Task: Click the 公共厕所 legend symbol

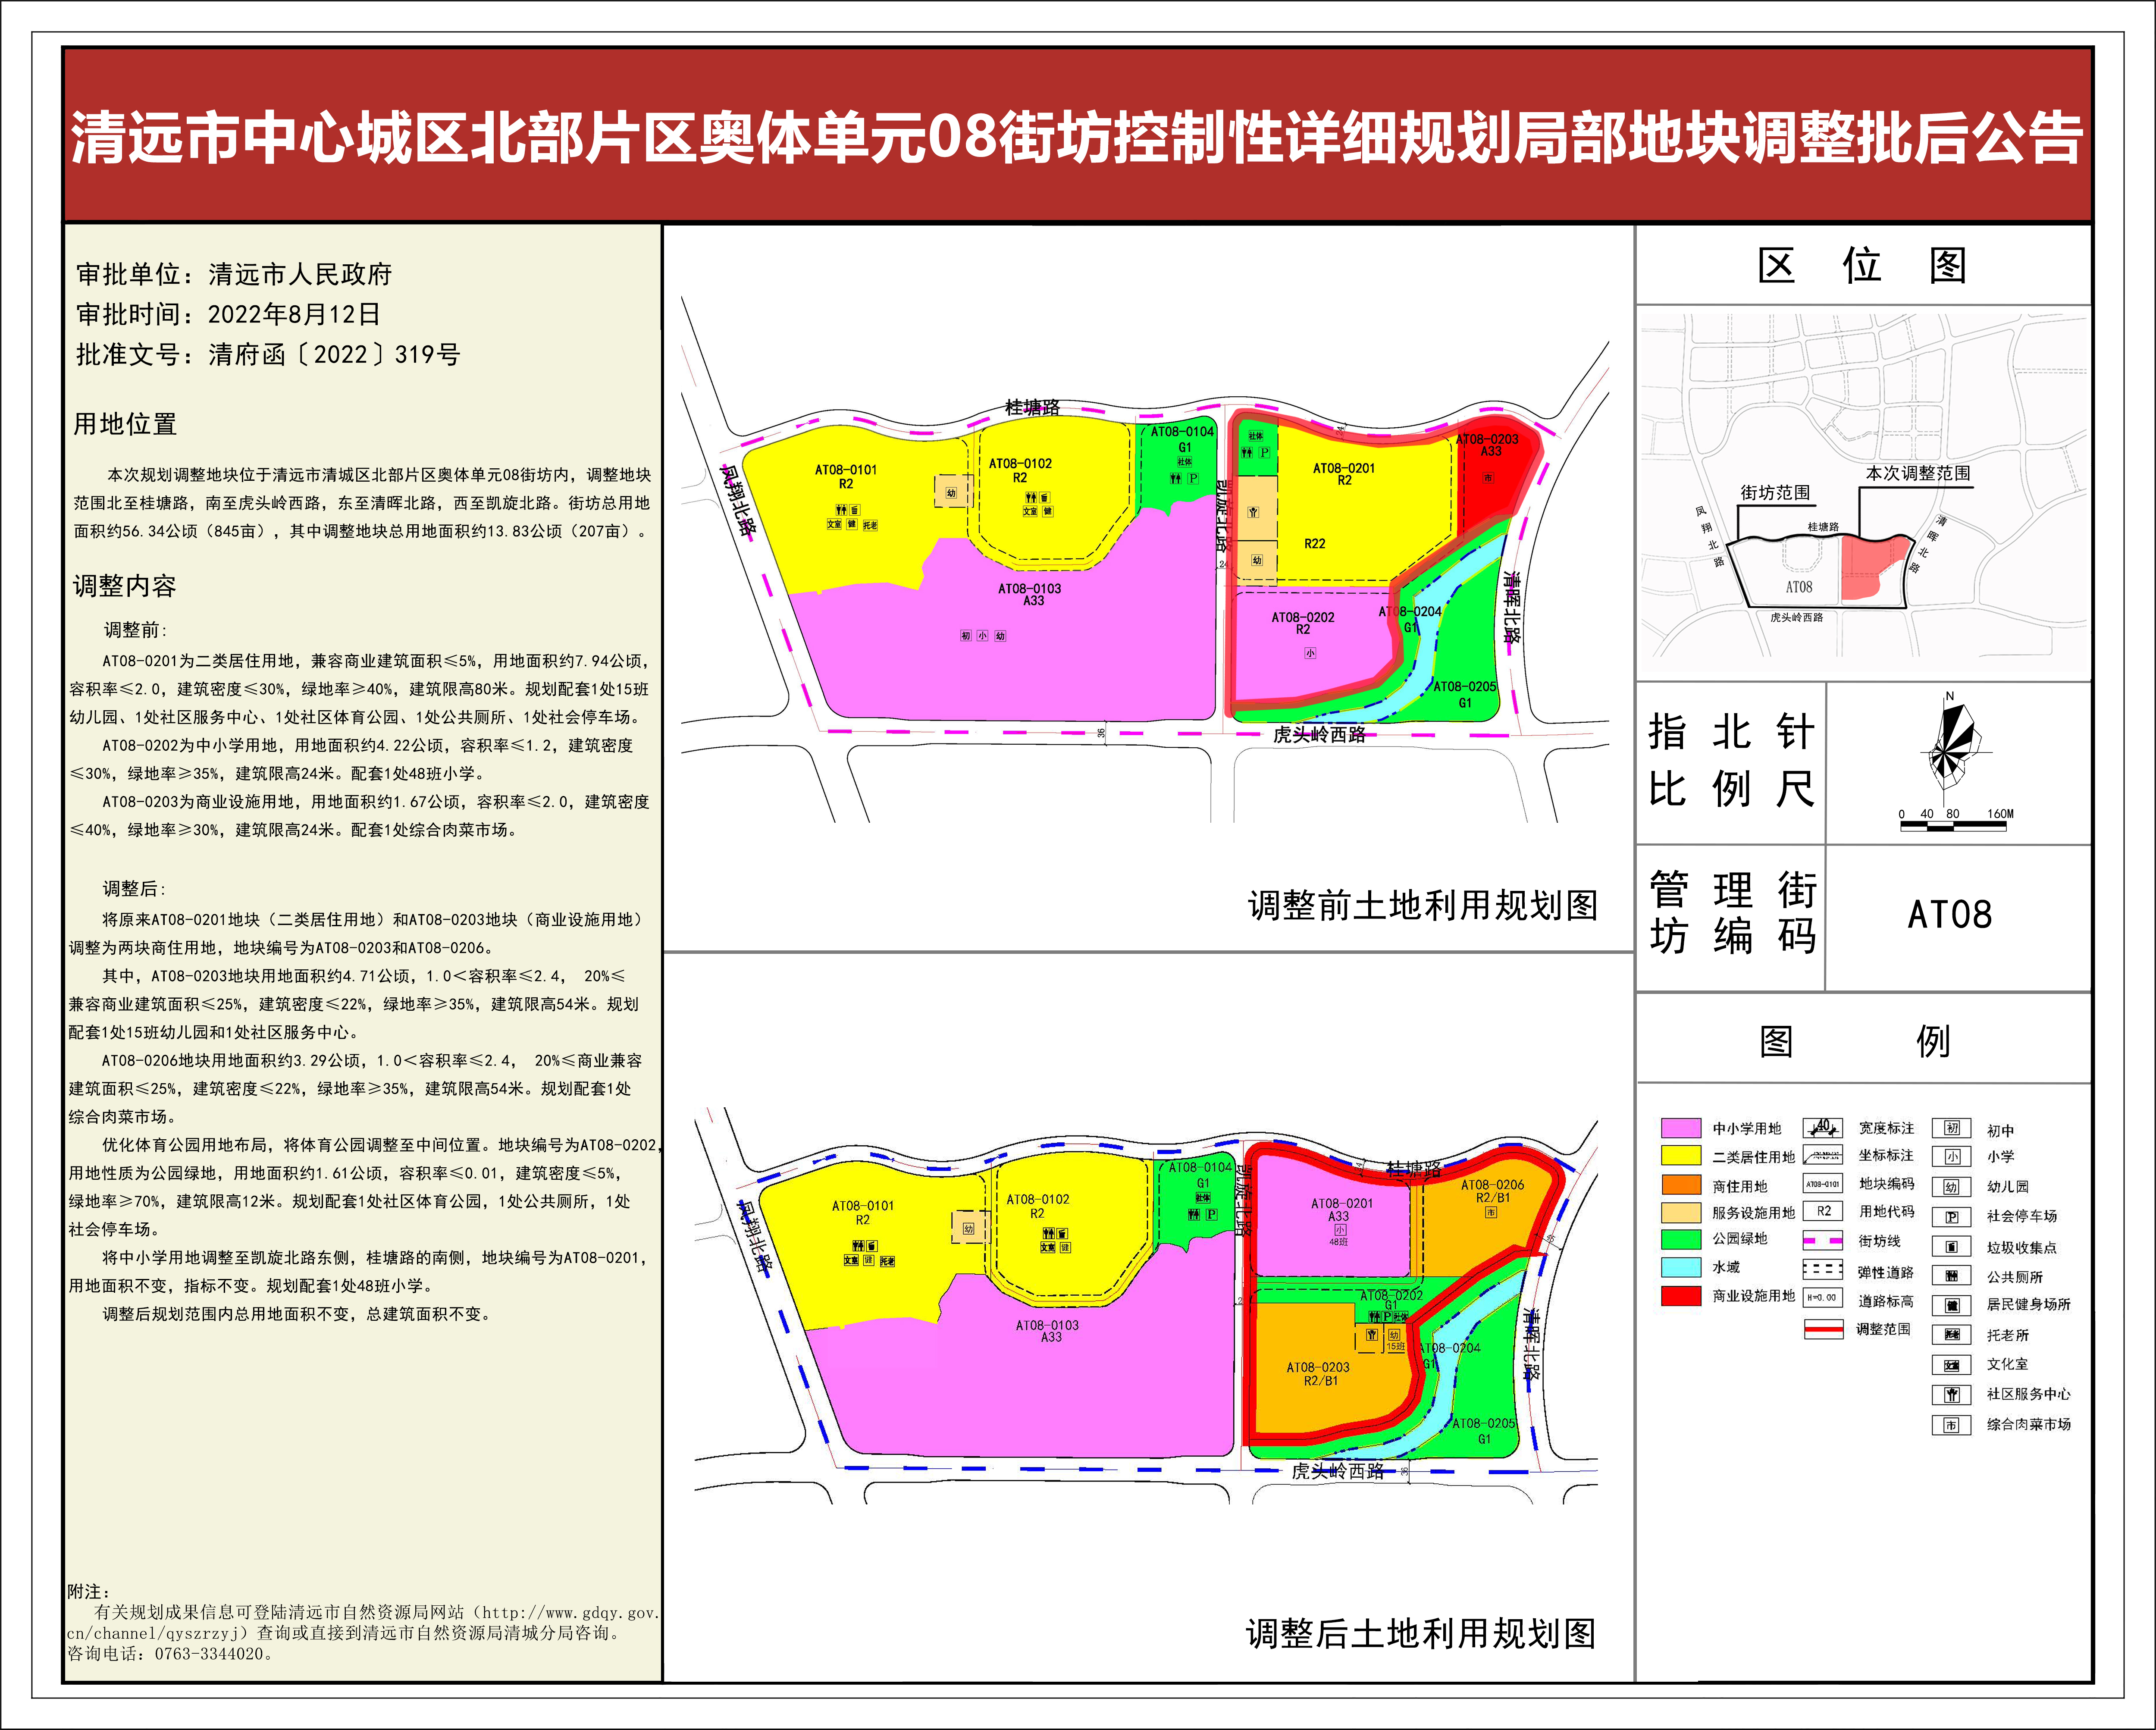Action: click(x=1951, y=1276)
